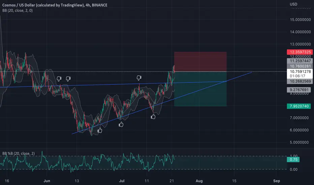Select the green profit zone of short position
The image size is (314, 185).
pyautogui.click(x=200, y=89)
